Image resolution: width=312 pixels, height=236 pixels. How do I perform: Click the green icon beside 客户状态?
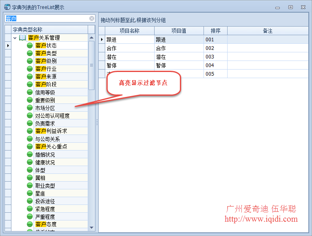pyautogui.click(x=30, y=45)
